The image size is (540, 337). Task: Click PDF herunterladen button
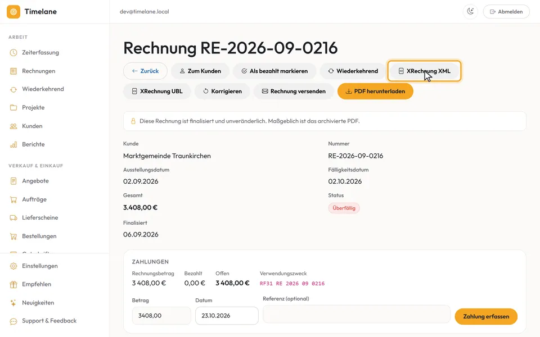pos(375,91)
